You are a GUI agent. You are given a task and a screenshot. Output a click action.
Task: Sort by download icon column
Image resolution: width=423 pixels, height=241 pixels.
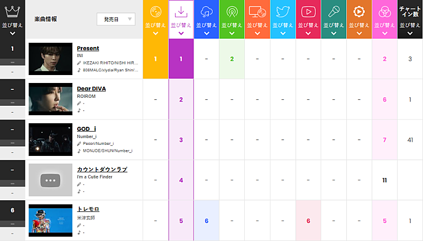coord(181,12)
